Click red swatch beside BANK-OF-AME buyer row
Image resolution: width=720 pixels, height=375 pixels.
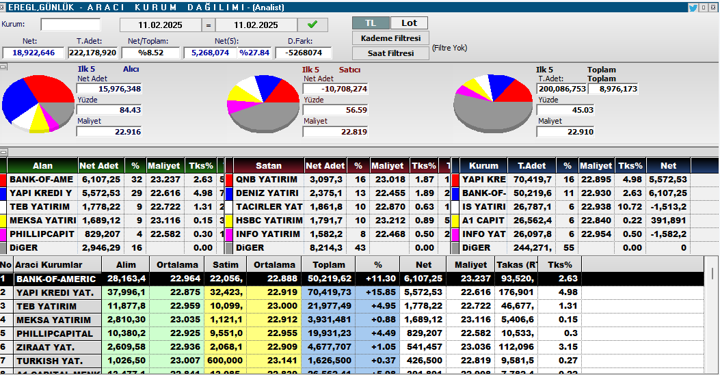[x=3, y=180]
